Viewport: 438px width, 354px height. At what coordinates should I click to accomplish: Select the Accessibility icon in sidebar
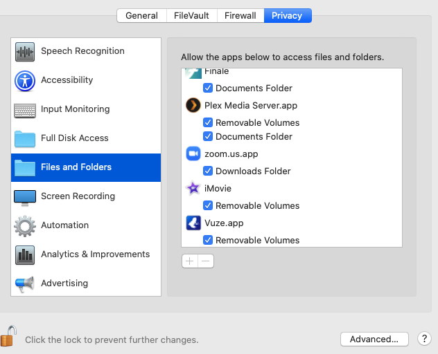[x=25, y=80]
